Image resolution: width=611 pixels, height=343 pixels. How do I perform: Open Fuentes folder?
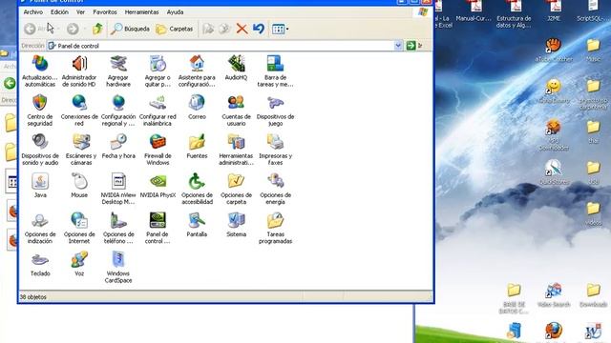[197, 147]
